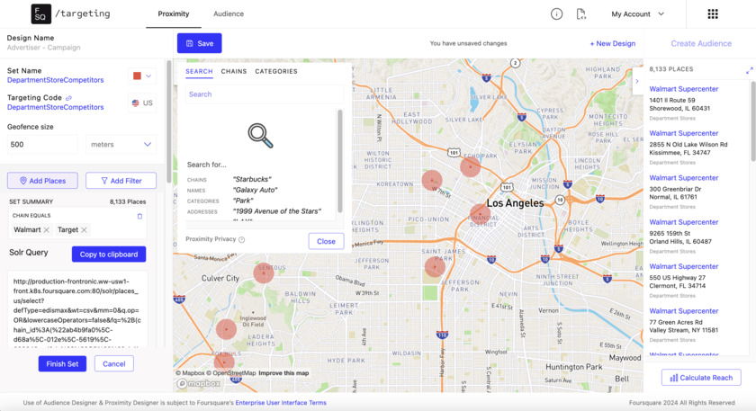
Task: Click the FSQ logo icon
Action: tap(41, 14)
